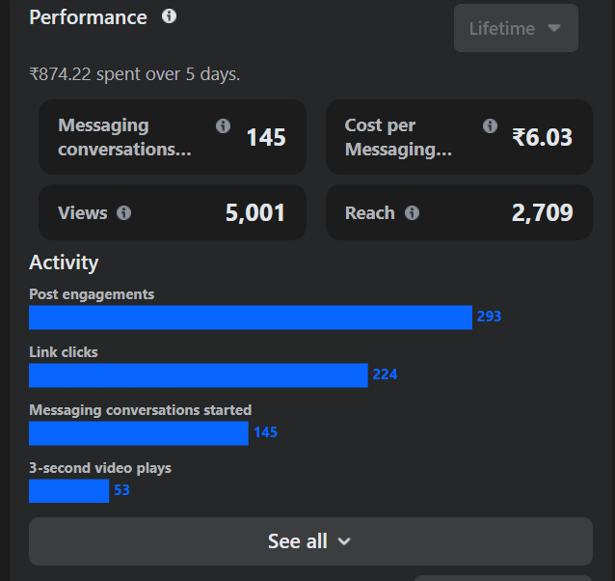Click the Post engagements blue bar
615x581 pixels.
click(x=251, y=318)
